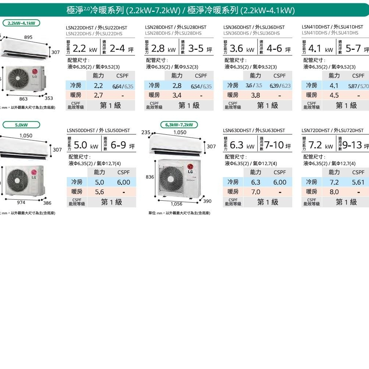Click CSPF value 6.39/6.23 for LSN36
Viewport: 369px width, 369px height.
[280, 86]
